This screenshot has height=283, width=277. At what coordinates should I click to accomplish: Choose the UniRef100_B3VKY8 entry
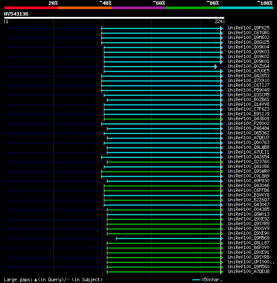click(x=248, y=195)
